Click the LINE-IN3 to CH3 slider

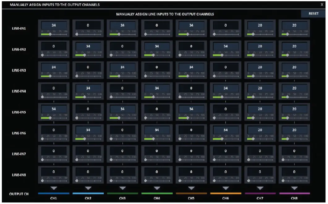pyautogui.click(x=122, y=76)
